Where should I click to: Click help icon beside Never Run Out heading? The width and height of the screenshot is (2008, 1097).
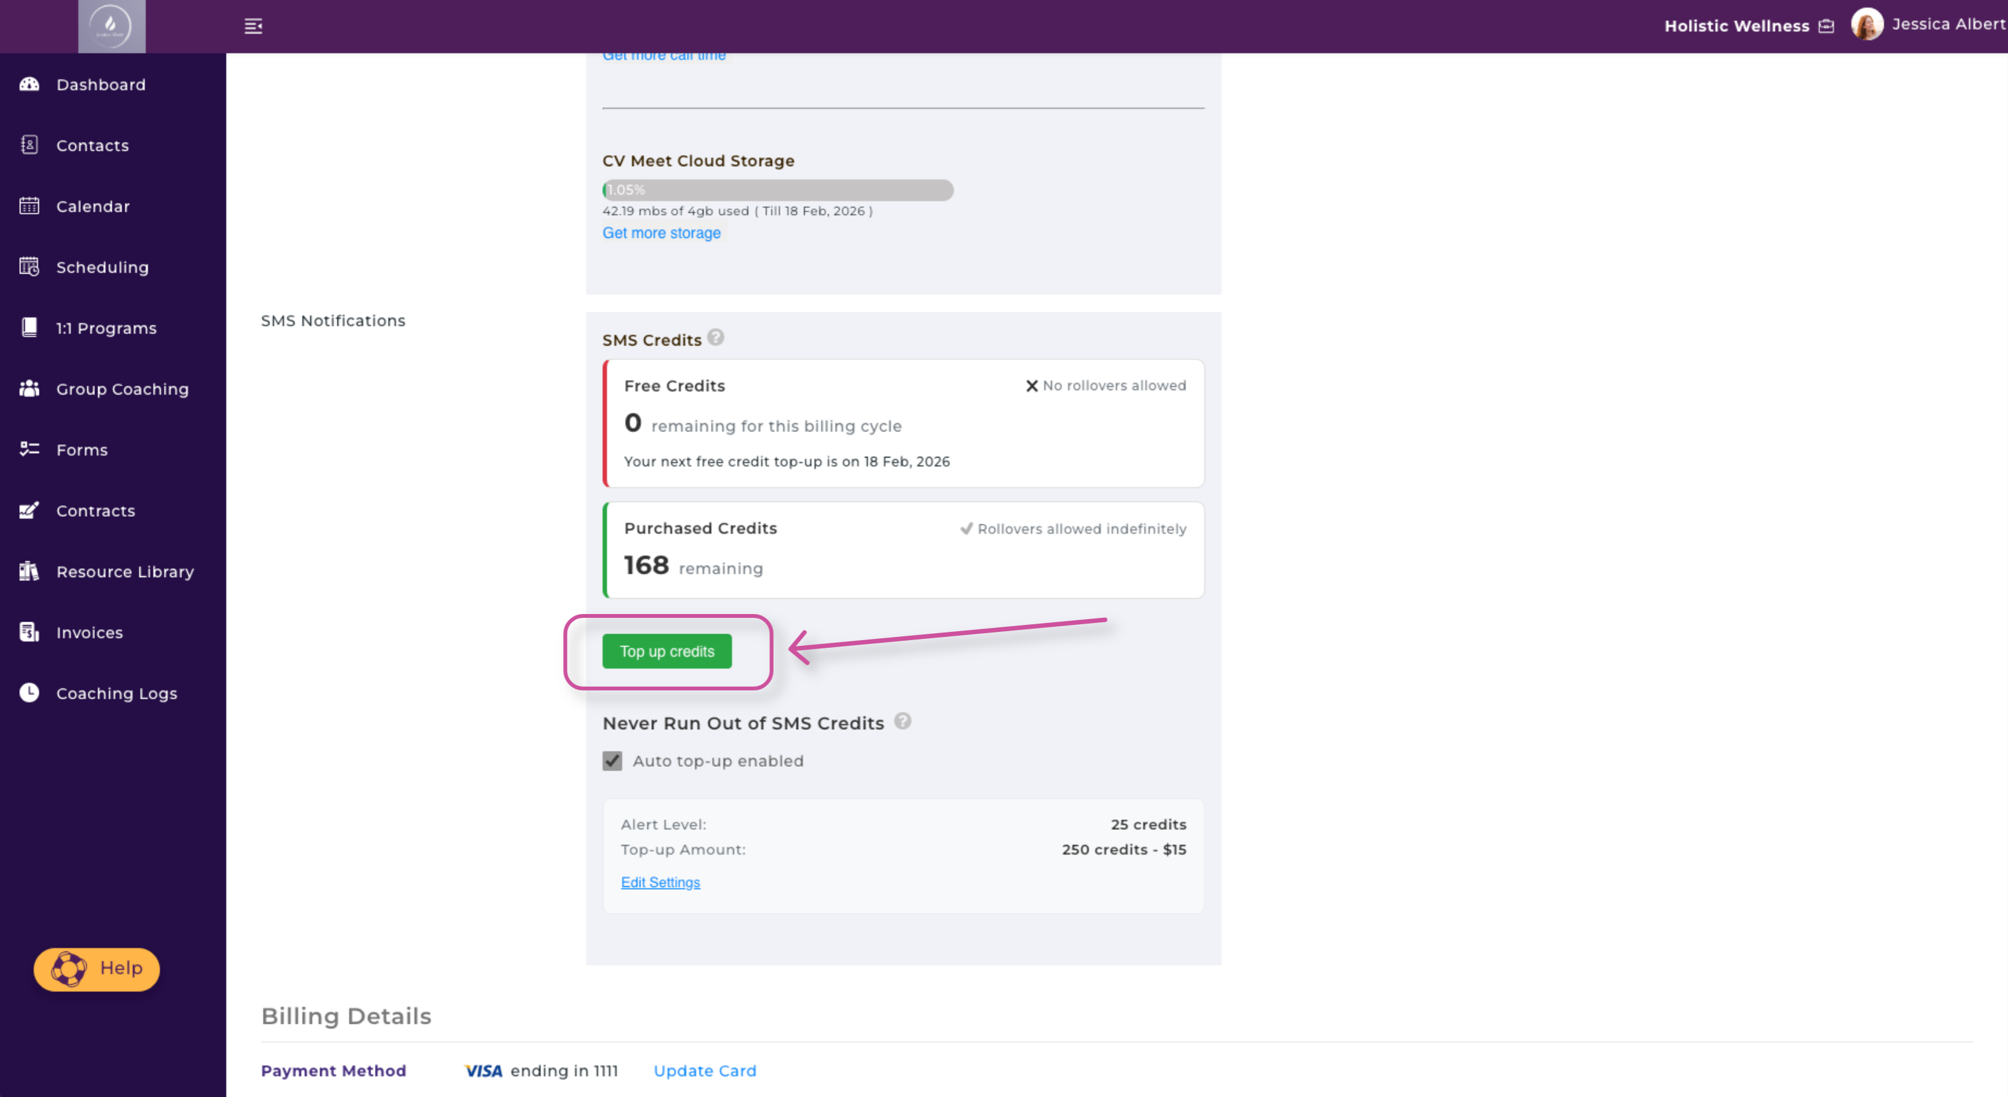coord(902,722)
